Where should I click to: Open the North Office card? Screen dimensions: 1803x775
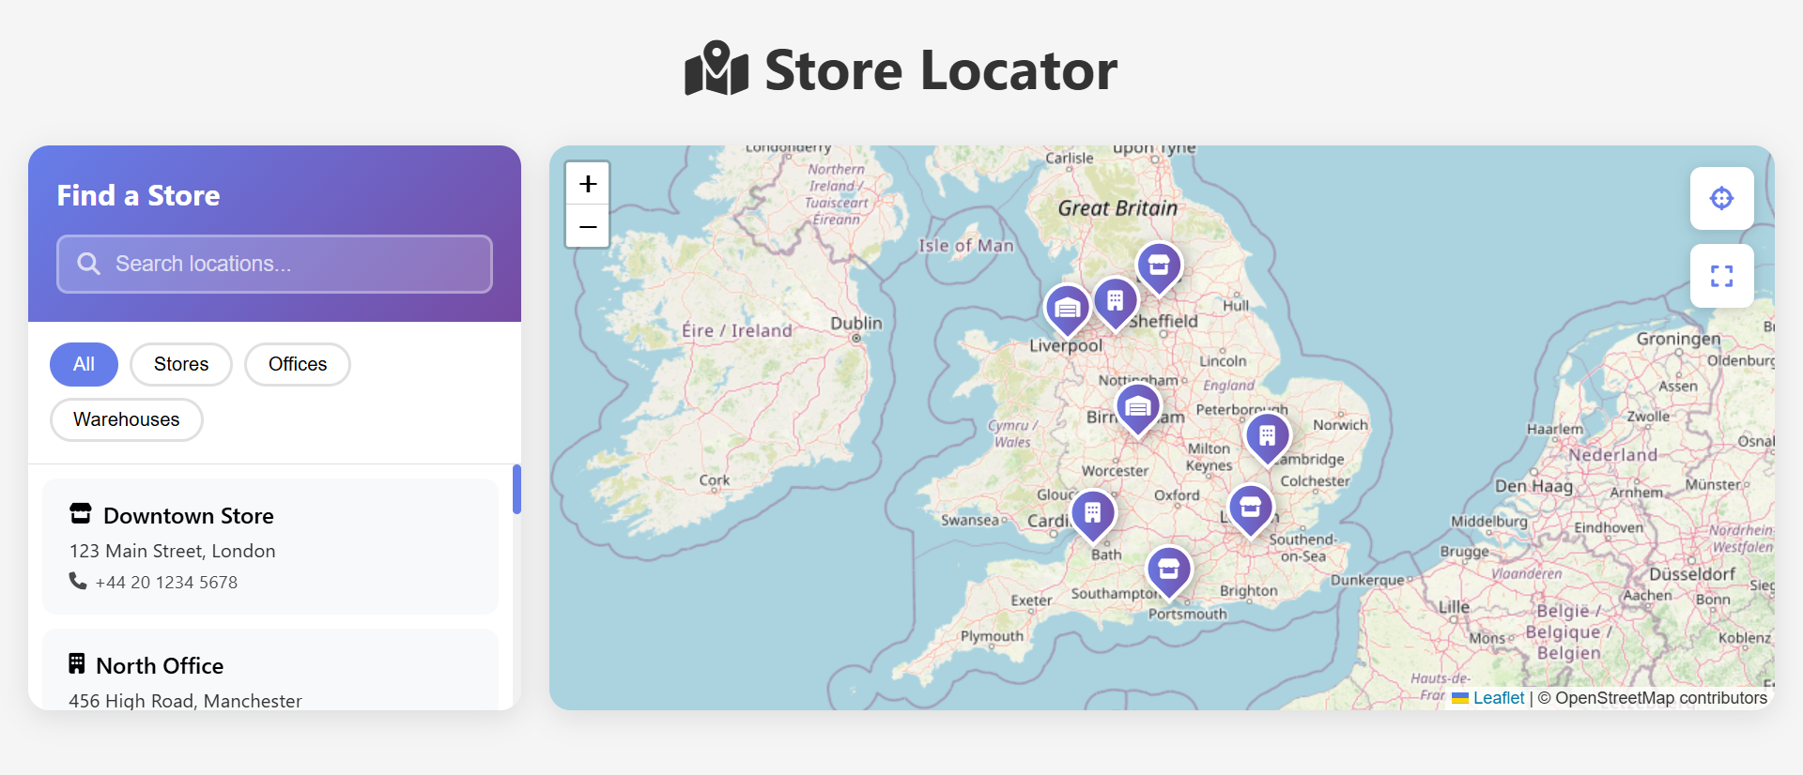(x=270, y=669)
